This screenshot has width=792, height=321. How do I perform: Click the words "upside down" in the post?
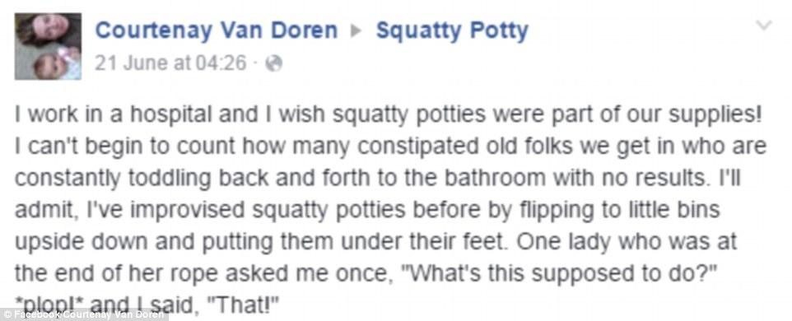pos(82,242)
